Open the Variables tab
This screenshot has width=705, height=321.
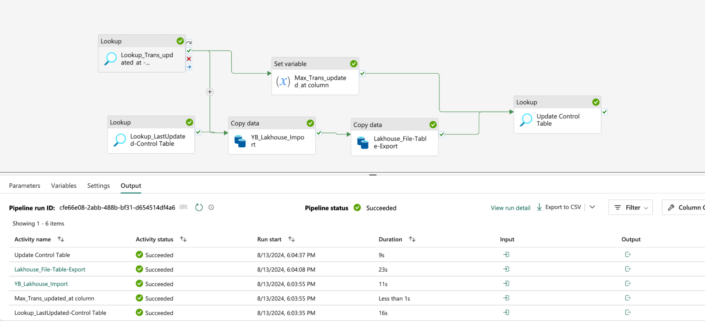click(x=64, y=186)
